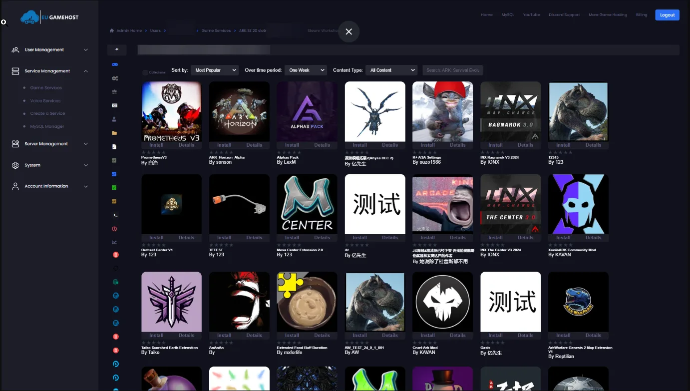
Task: Click the Extended Food Buff Duration thumbnail
Action: click(307, 302)
